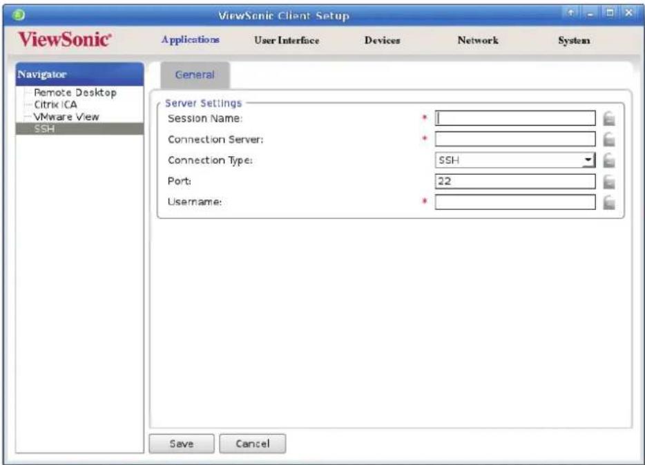Click the lock icon beside Username
This screenshot has height=465, width=645.
pos(609,202)
